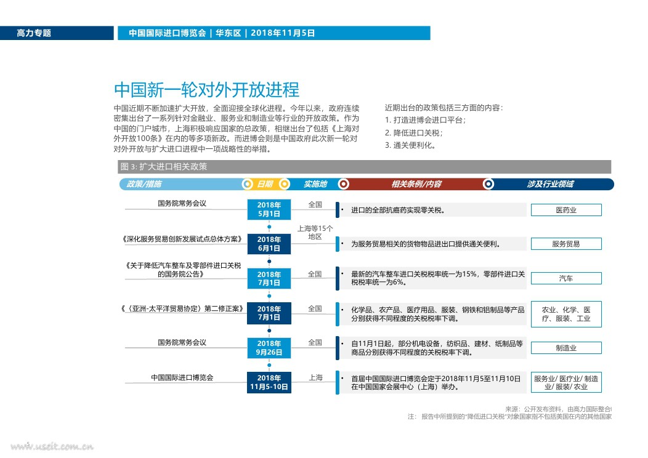Select the 2018年9月26日 date block
The height and width of the screenshot is (458, 648).
[269, 348]
